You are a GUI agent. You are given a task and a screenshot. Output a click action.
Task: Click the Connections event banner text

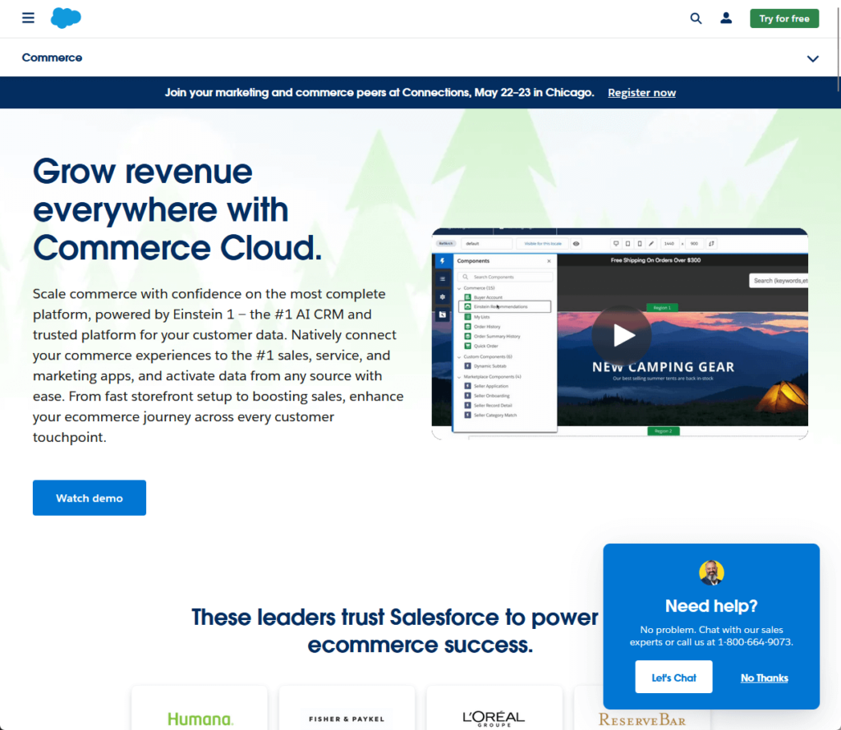coord(379,92)
